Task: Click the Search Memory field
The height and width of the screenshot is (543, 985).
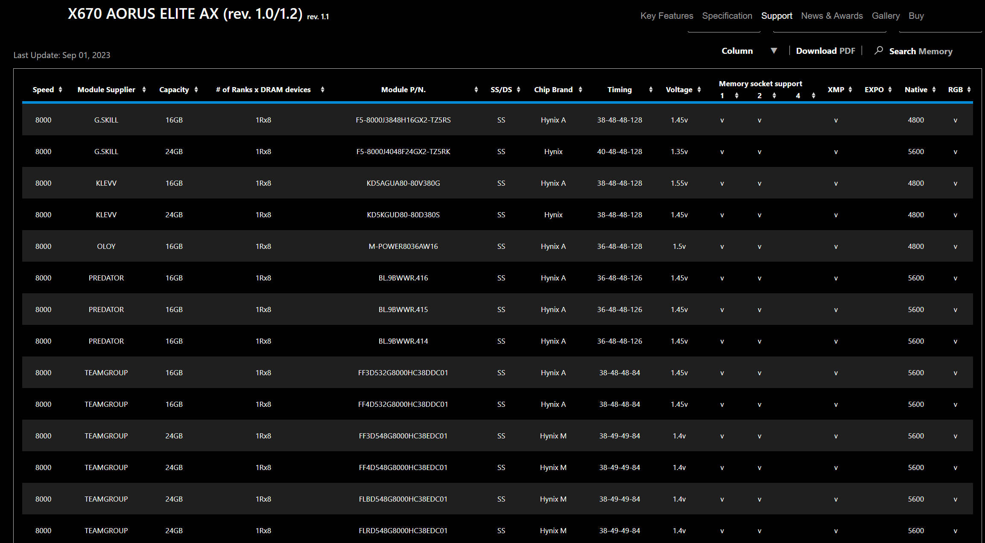Action: click(x=921, y=51)
